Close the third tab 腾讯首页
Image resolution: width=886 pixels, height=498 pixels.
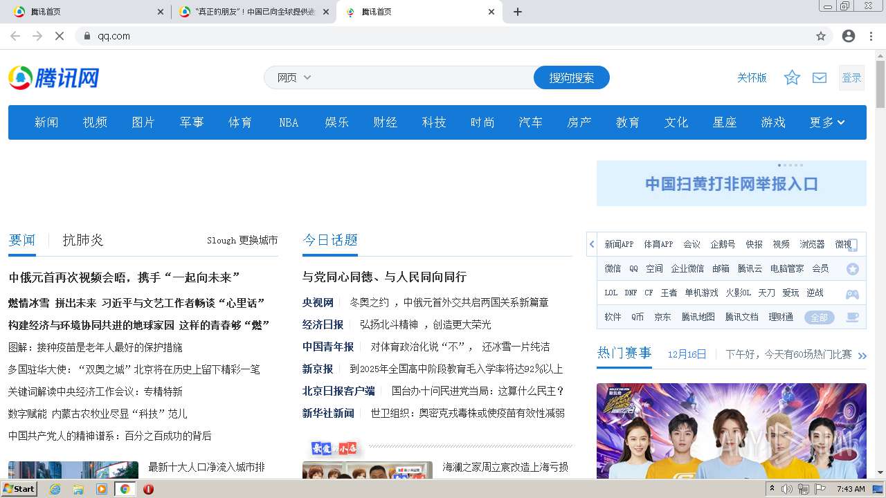[491, 12]
